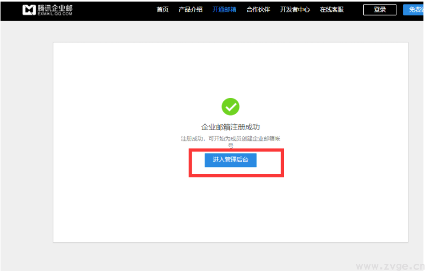Click the Tencent Exmail envelope logo icon

(x=29, y=10)
